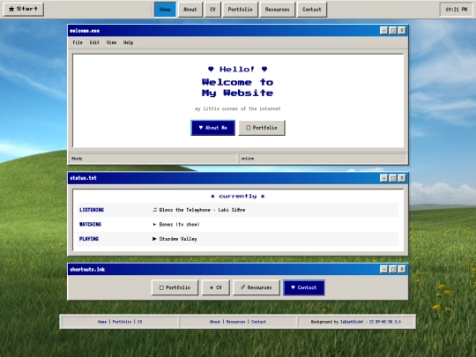Click the 'Ready' status bar text
The image size is (476, 357).
point(77,159)
